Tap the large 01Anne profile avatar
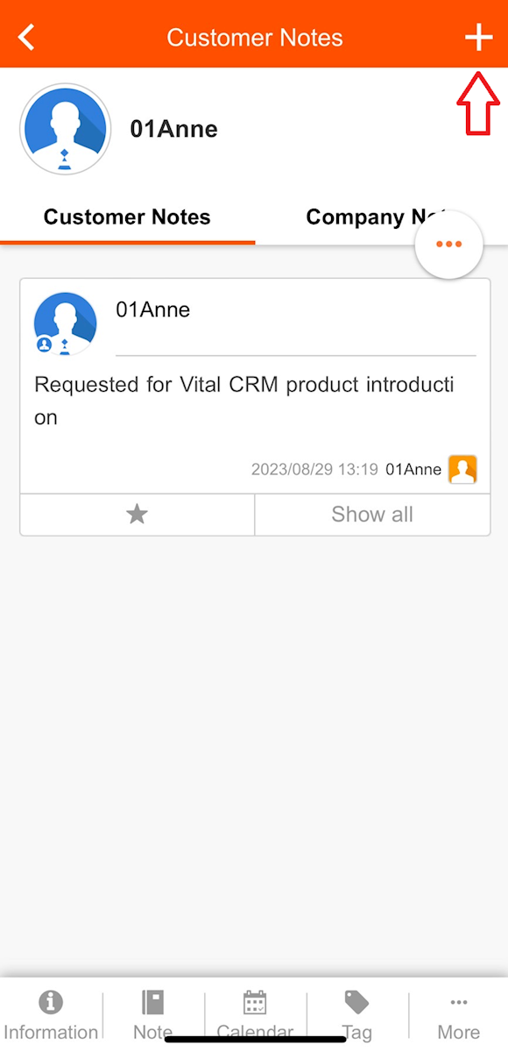The height and width of the screenshot is (1052, 508). (x=65, y=130)
